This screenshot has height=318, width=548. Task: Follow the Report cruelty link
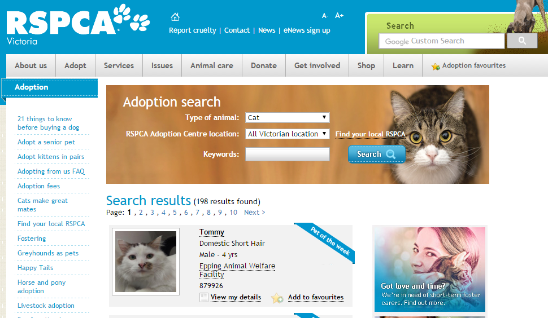pyautogui.click(x=193, y=30)
